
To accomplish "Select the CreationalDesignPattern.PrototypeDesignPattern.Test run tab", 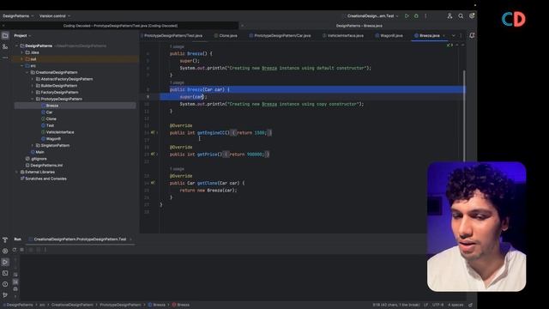I will point(80,239).
